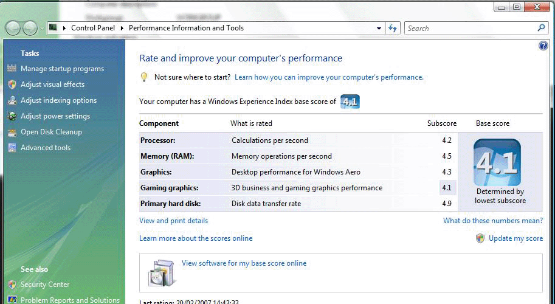Select the Graphics row label
555x304 pixels.
click(x=156, y=172)
